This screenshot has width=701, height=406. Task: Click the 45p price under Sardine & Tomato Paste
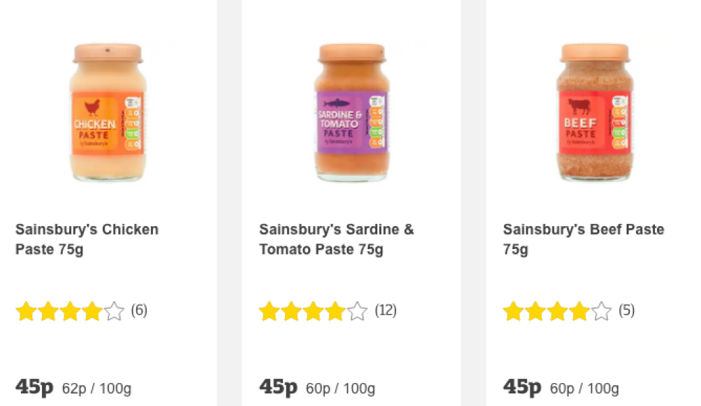[278, 386]
